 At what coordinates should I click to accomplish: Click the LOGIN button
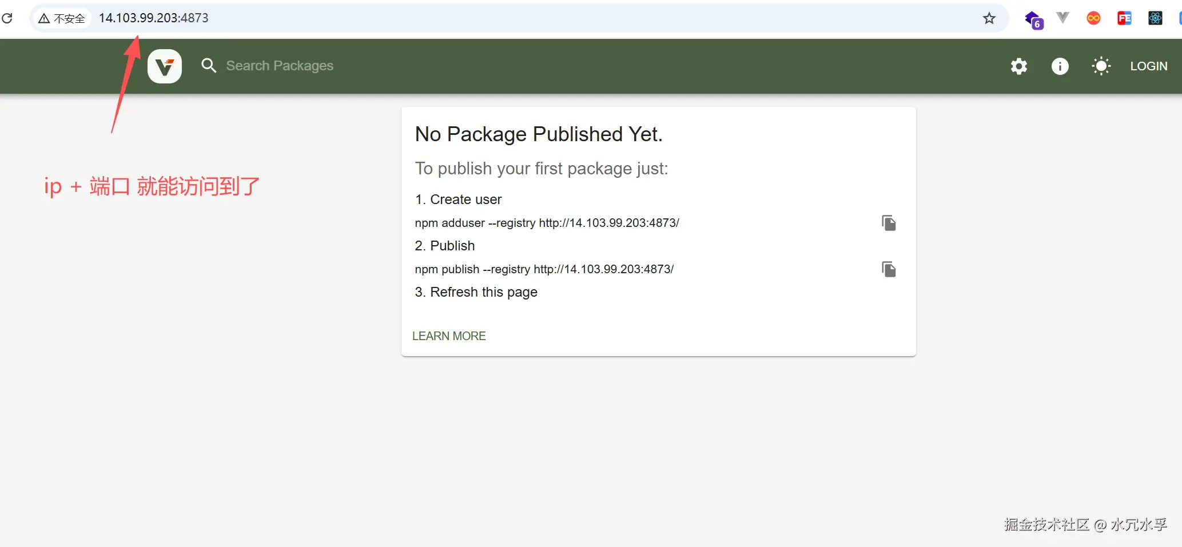[1149, 66]
